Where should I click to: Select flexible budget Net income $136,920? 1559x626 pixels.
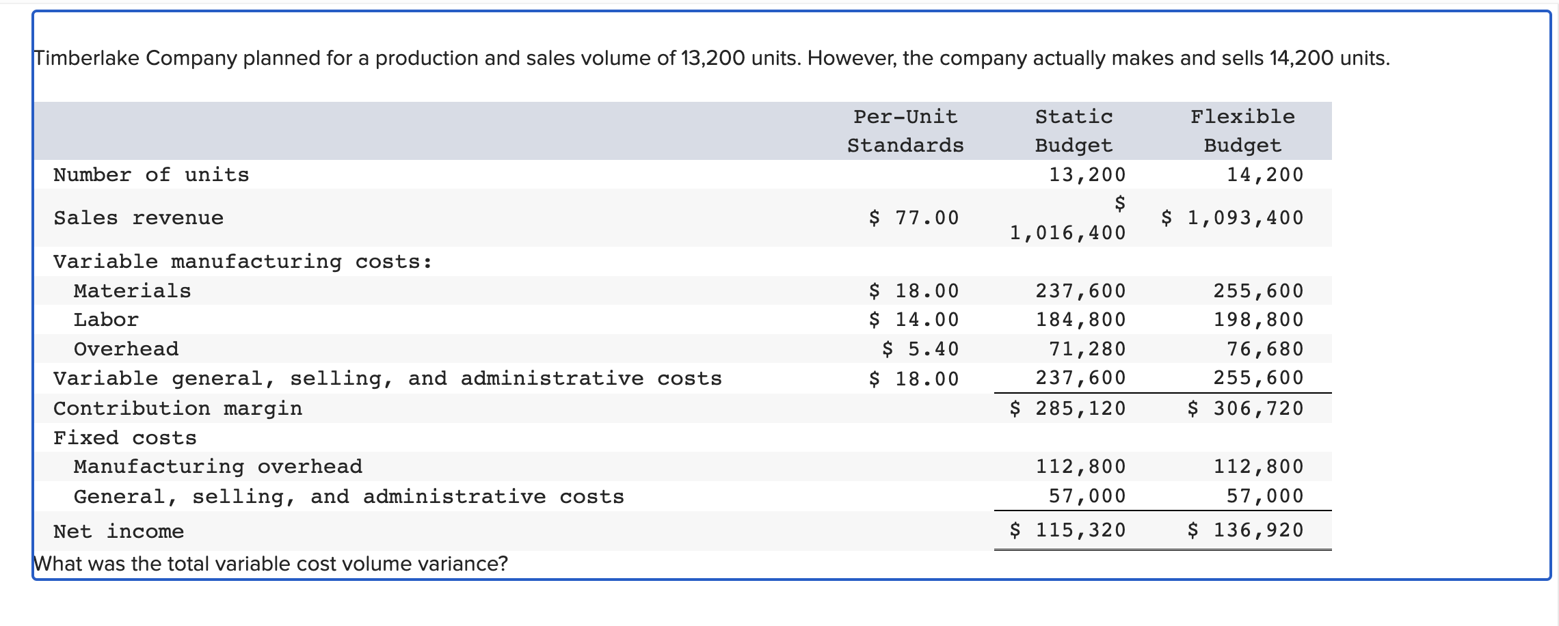pos(1245,530)
